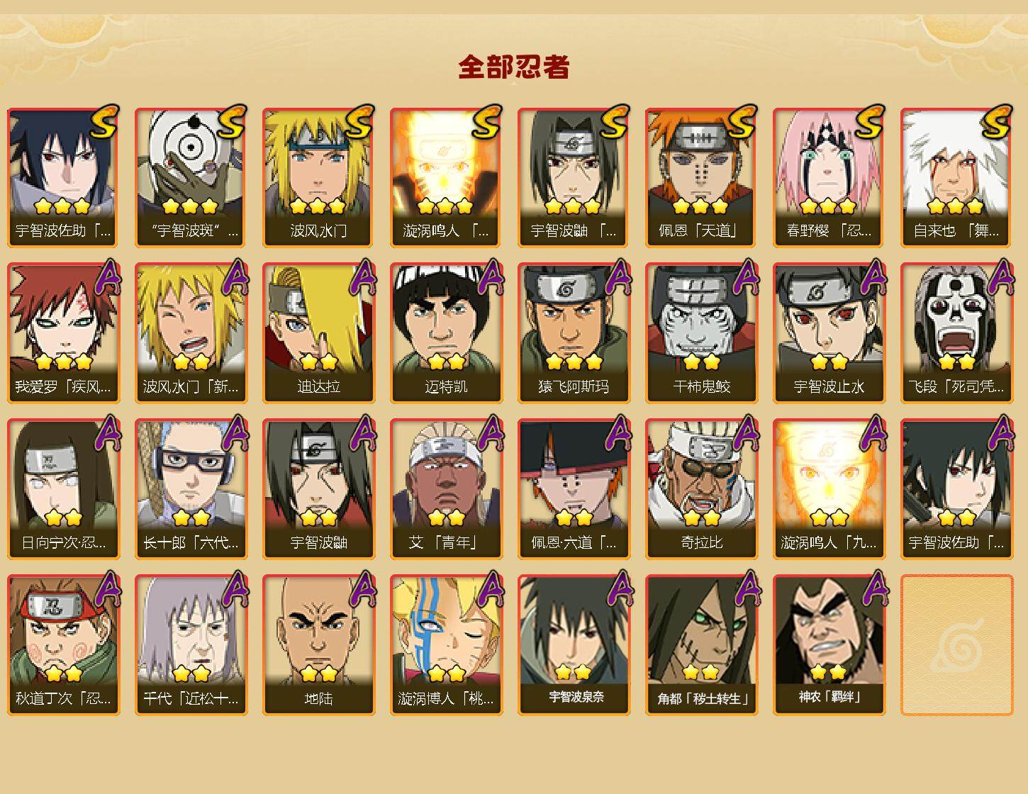The height and width of the screenshot is (794, 1028).
Task: Select the 波风水门 S-rank ninja card
Action: point(318,177)
